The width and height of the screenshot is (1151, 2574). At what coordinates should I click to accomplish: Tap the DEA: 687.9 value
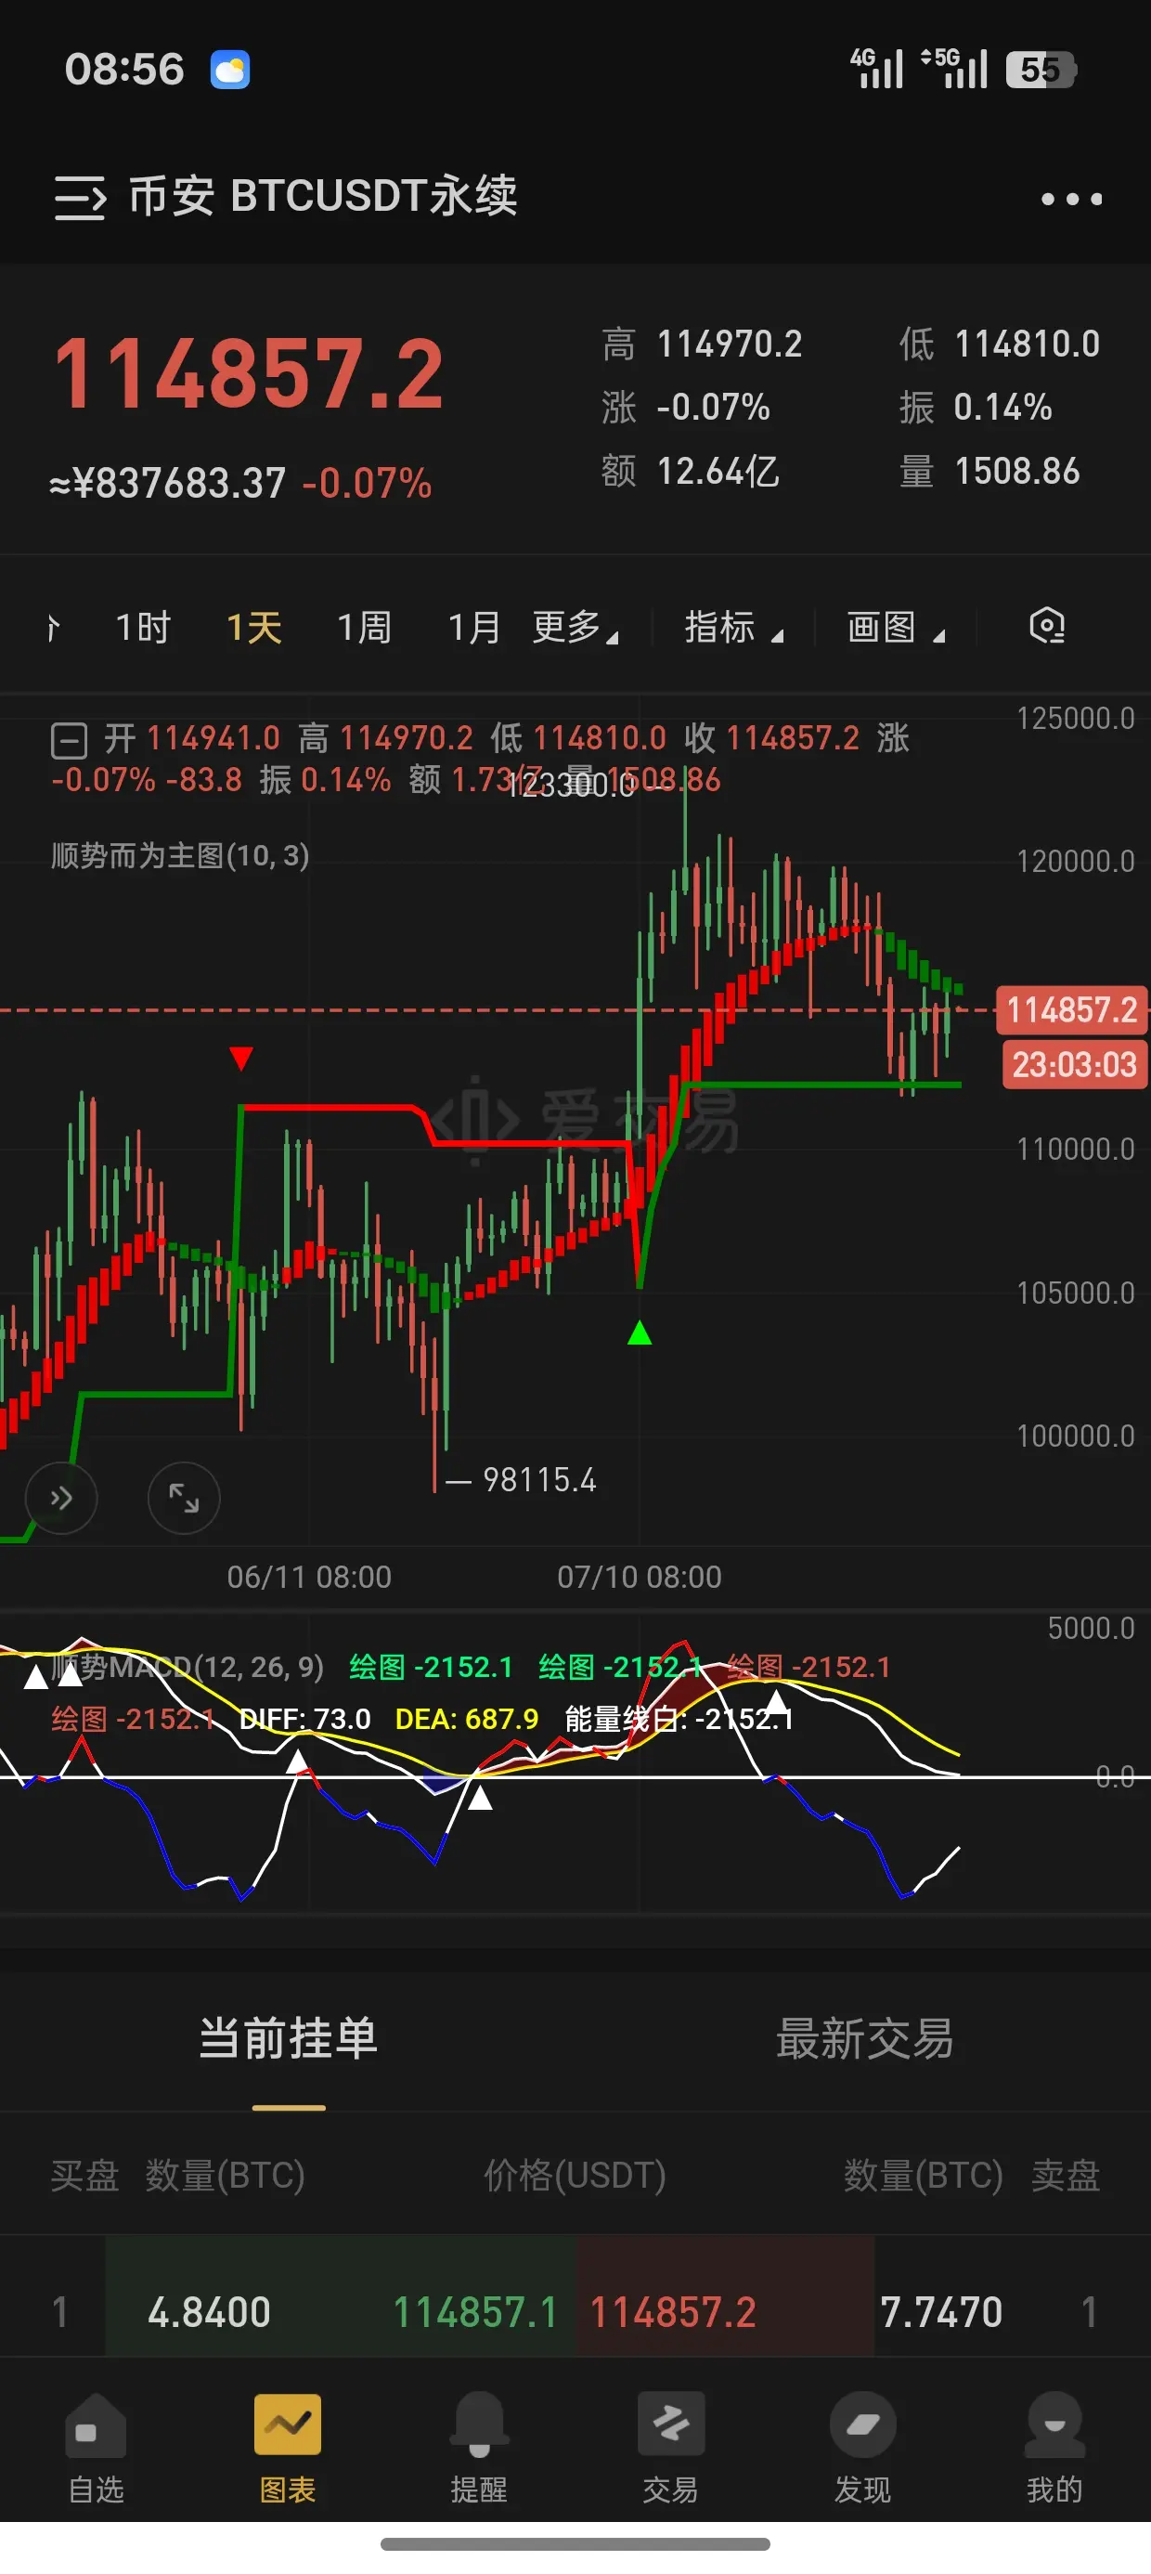[467, 1719]
